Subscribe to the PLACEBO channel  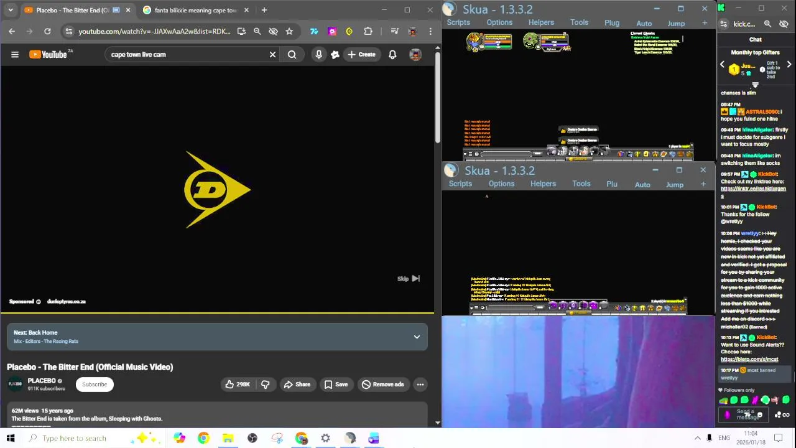(95, 385)
